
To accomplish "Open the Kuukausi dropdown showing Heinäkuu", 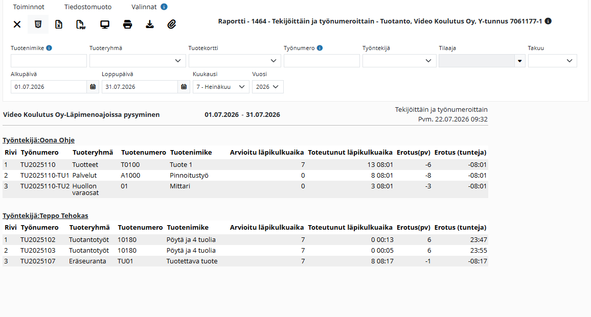I will click(x=221, y=87).
